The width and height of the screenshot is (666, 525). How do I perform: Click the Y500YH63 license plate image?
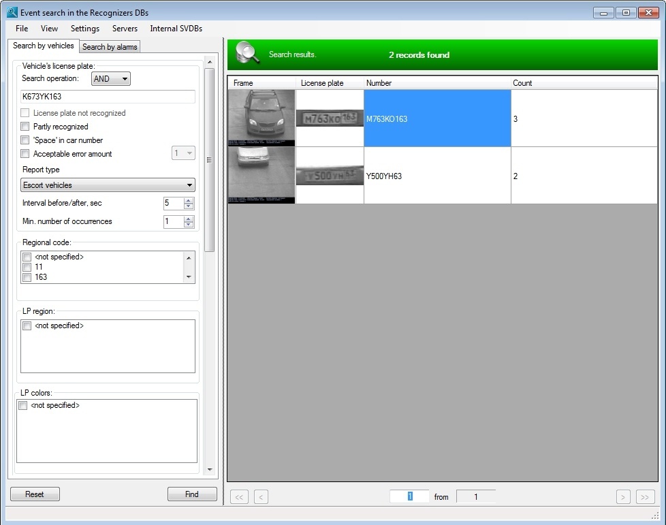click(330, 176)
